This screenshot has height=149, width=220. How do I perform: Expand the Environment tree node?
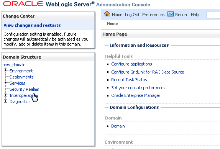5,70
